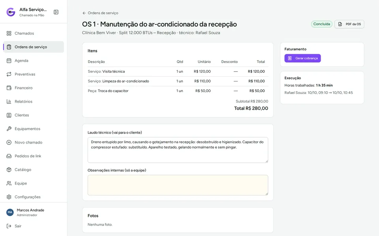The image size is (379, 236).
Task: Click the Sair logout arrow icon
Action: click(x=9, y=226)
